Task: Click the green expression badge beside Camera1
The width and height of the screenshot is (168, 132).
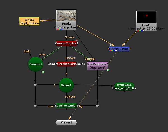Action: pyautogui.click(x=43, y=72)
